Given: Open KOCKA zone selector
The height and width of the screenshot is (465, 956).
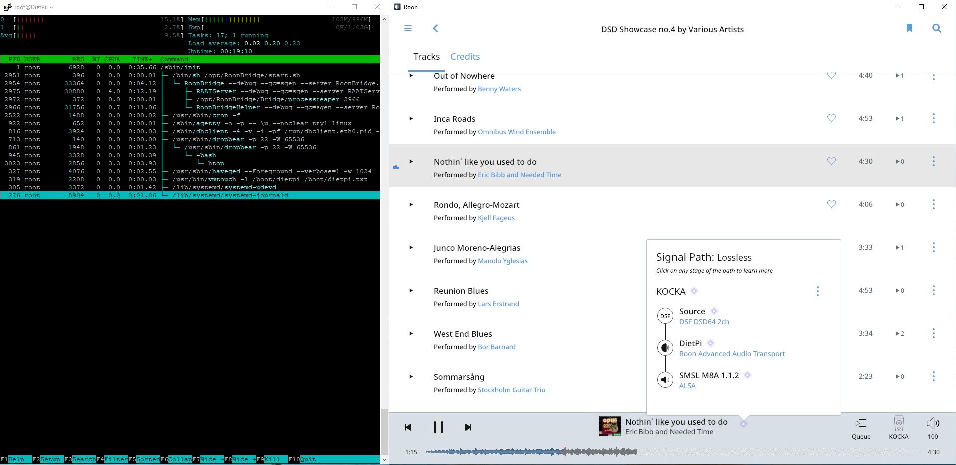Looking at the screenshot, I should click(x=899, y=428).
